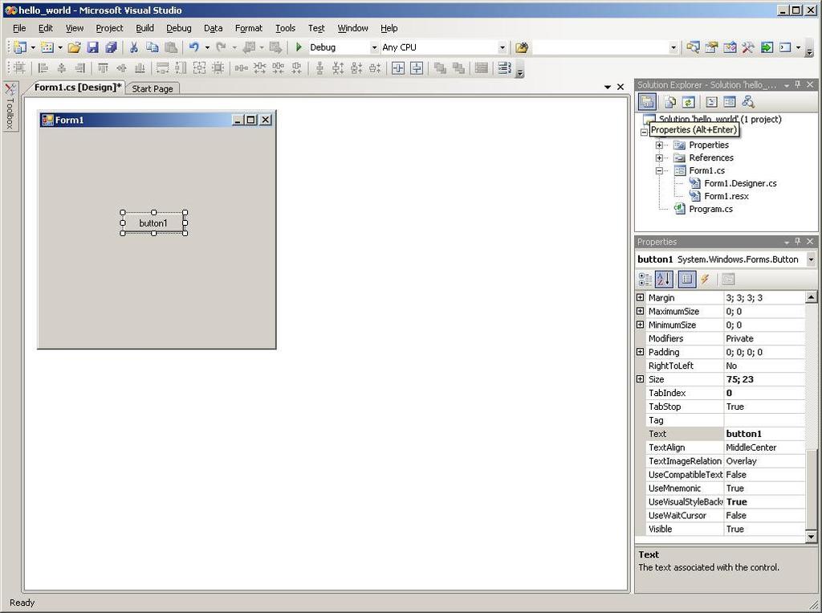
Task: Toggle auto-hide pin on Properties panel
Action: click(798, 241)
